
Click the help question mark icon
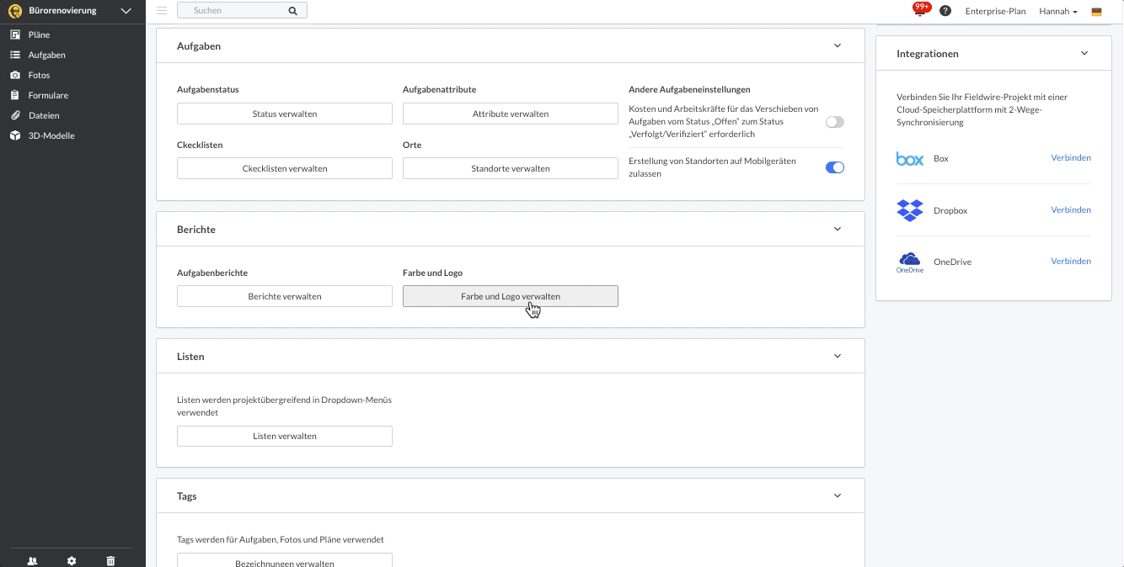945,11
